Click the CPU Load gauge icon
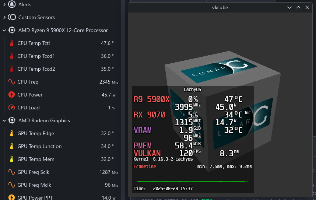The image size is (316, 200). click(x=11, y=108)
